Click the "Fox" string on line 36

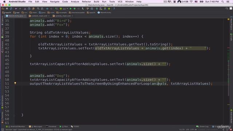pos(60,25)
